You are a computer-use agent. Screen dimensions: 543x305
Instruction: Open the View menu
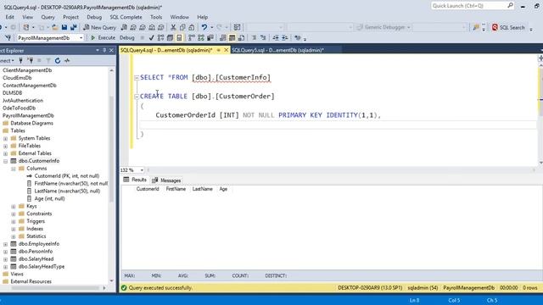[x=28, y=17]
